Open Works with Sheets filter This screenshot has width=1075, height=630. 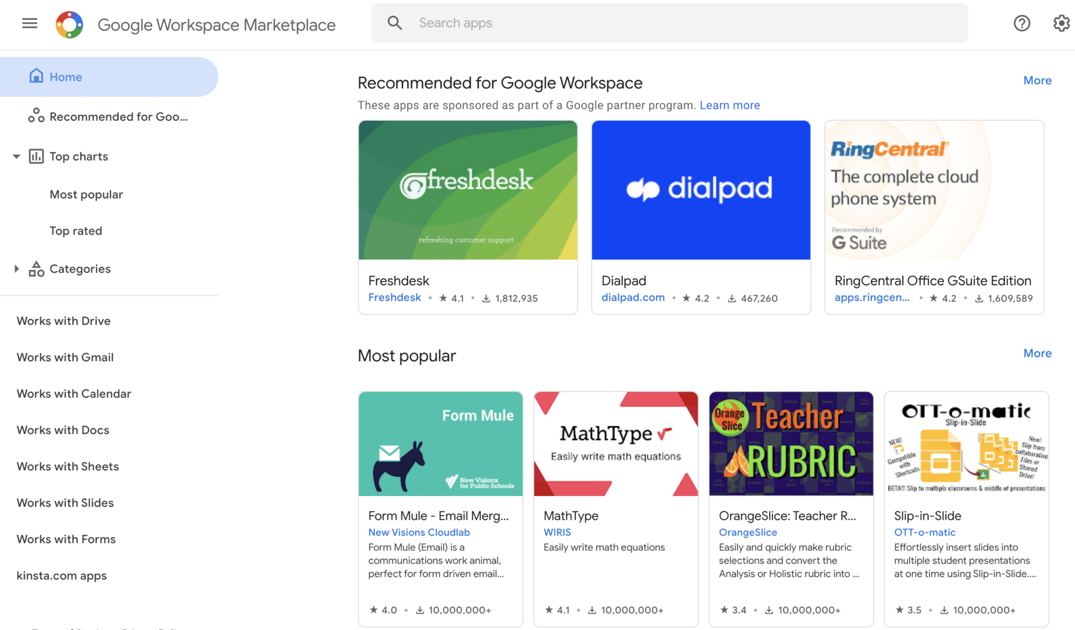67,466
